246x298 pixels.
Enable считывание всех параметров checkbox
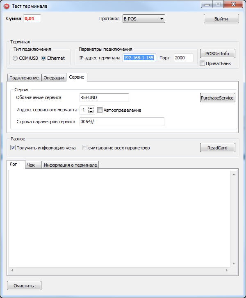click(84, 148)
